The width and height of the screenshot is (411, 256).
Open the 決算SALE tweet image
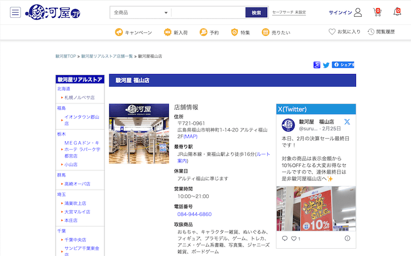click(316, 209)
